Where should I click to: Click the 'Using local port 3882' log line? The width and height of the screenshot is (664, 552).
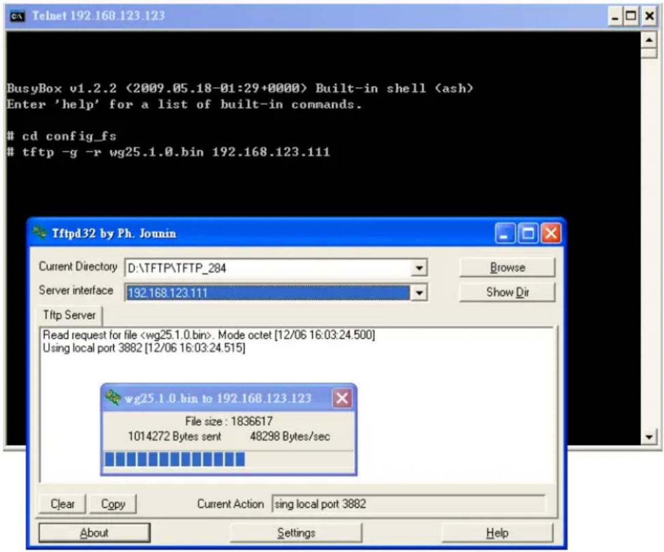[x=144, y=348]
